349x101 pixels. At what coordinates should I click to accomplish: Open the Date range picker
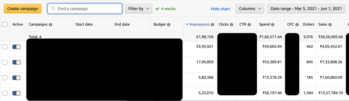click(306, 9)
